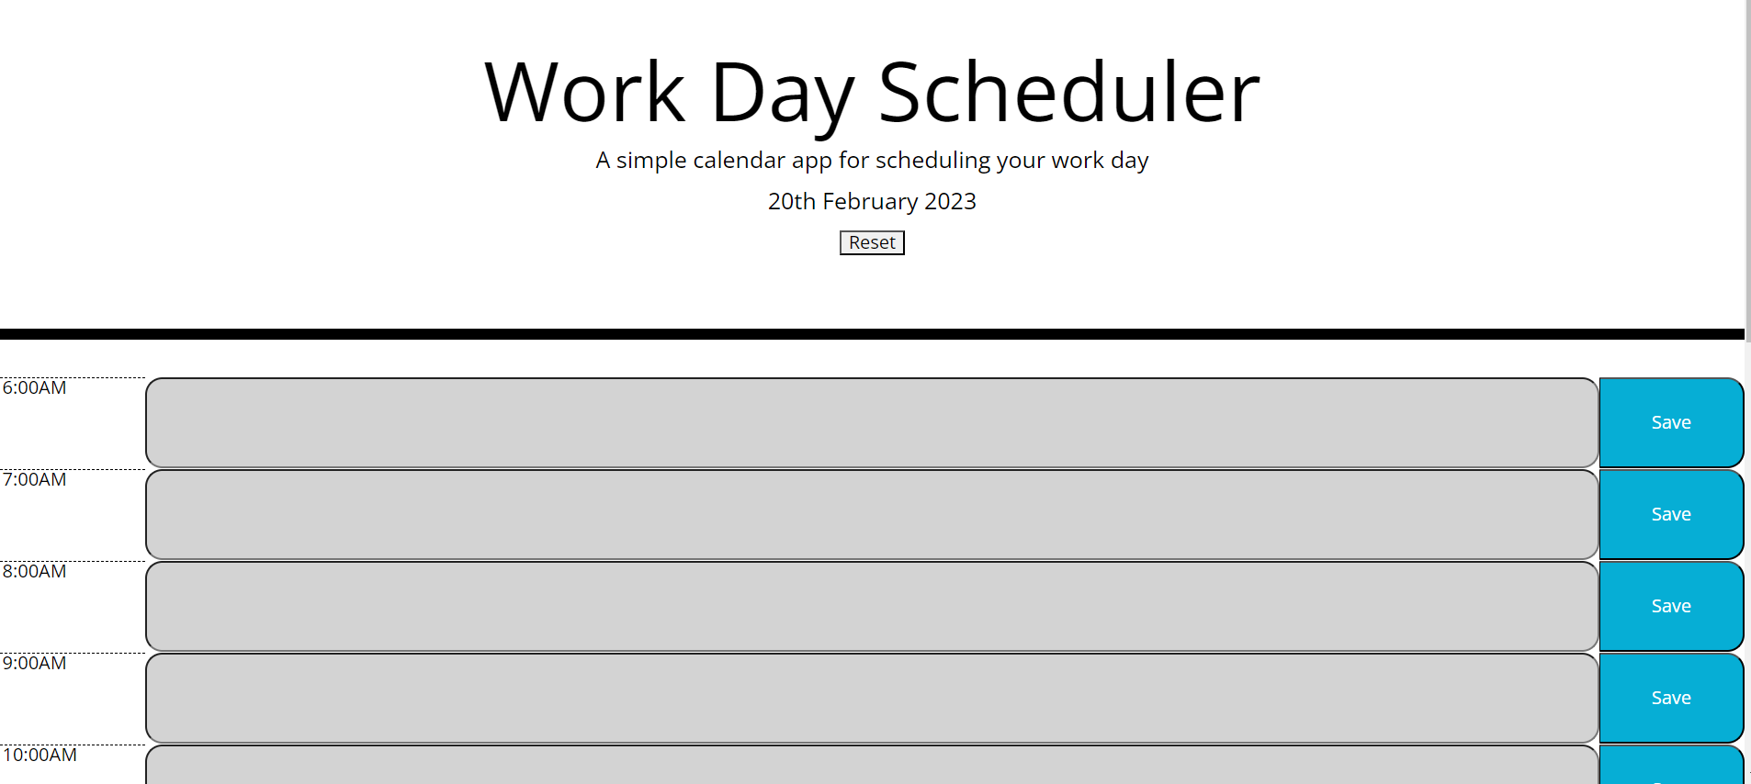
Task: Save the 6:00AM time block
Action: coord(1670,421)
